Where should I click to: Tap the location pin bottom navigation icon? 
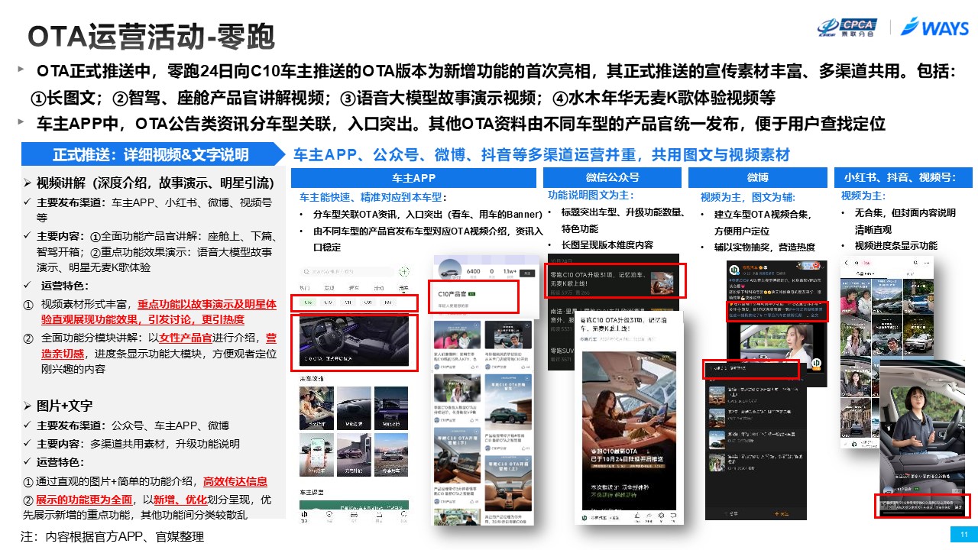pyautogui.click(x=329, y=515)
